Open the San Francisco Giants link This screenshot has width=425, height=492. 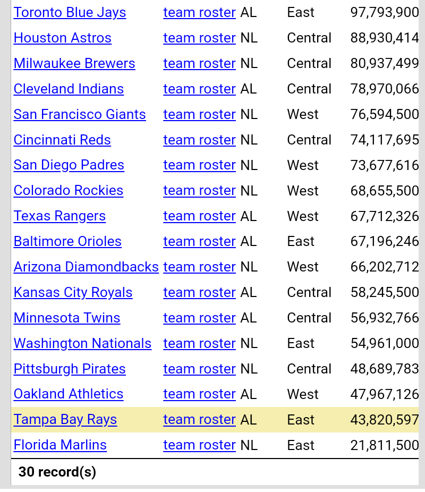click(x=80, y=114)
